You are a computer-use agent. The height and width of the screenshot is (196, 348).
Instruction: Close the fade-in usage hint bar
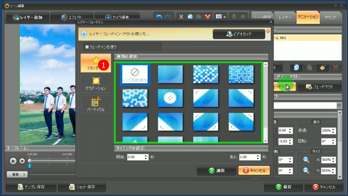268,31
